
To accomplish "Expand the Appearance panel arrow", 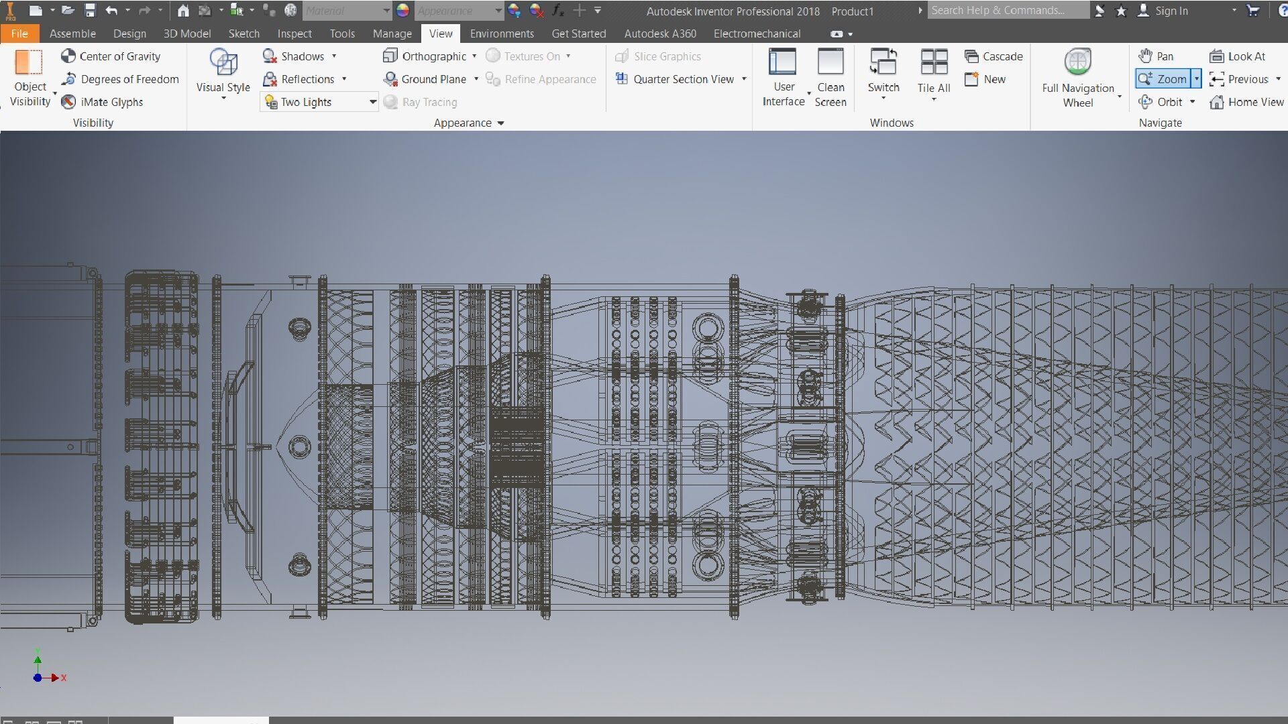I will coord(501,123).
